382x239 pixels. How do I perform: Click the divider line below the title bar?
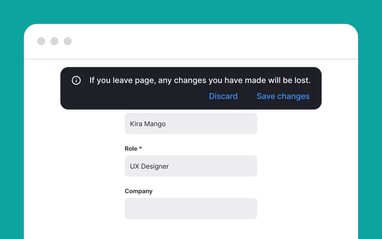tap(191, 59)
